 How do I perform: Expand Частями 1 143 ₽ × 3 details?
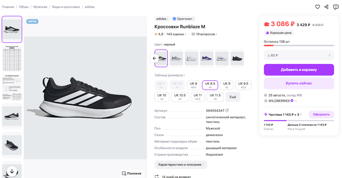coord(284,114)
